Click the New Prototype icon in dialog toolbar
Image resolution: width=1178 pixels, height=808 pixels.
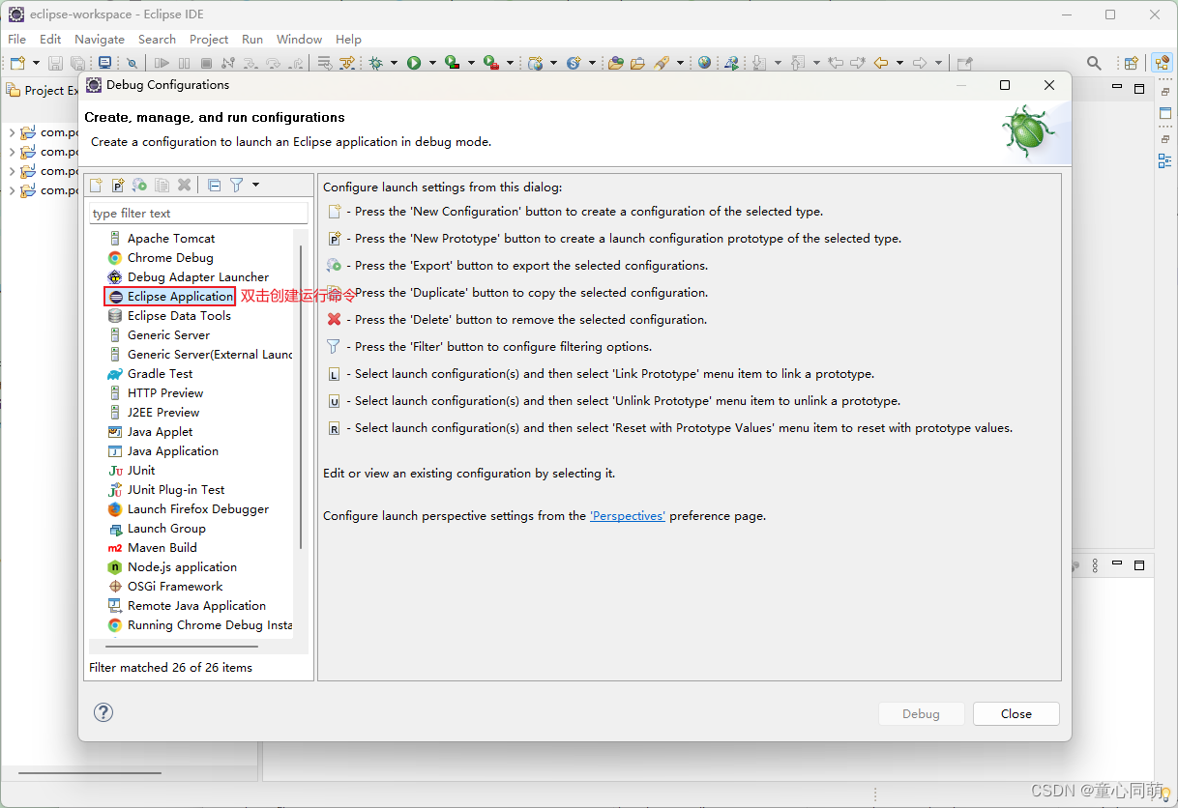click(118, 185)
